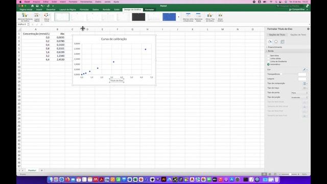
Task: Open the Name Box dropdown
Action: tap(28, 25)
